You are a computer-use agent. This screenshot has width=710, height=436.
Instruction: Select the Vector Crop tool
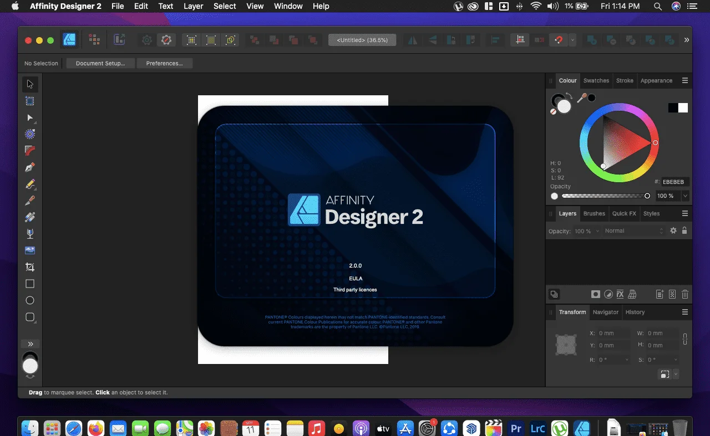(30, 267)
